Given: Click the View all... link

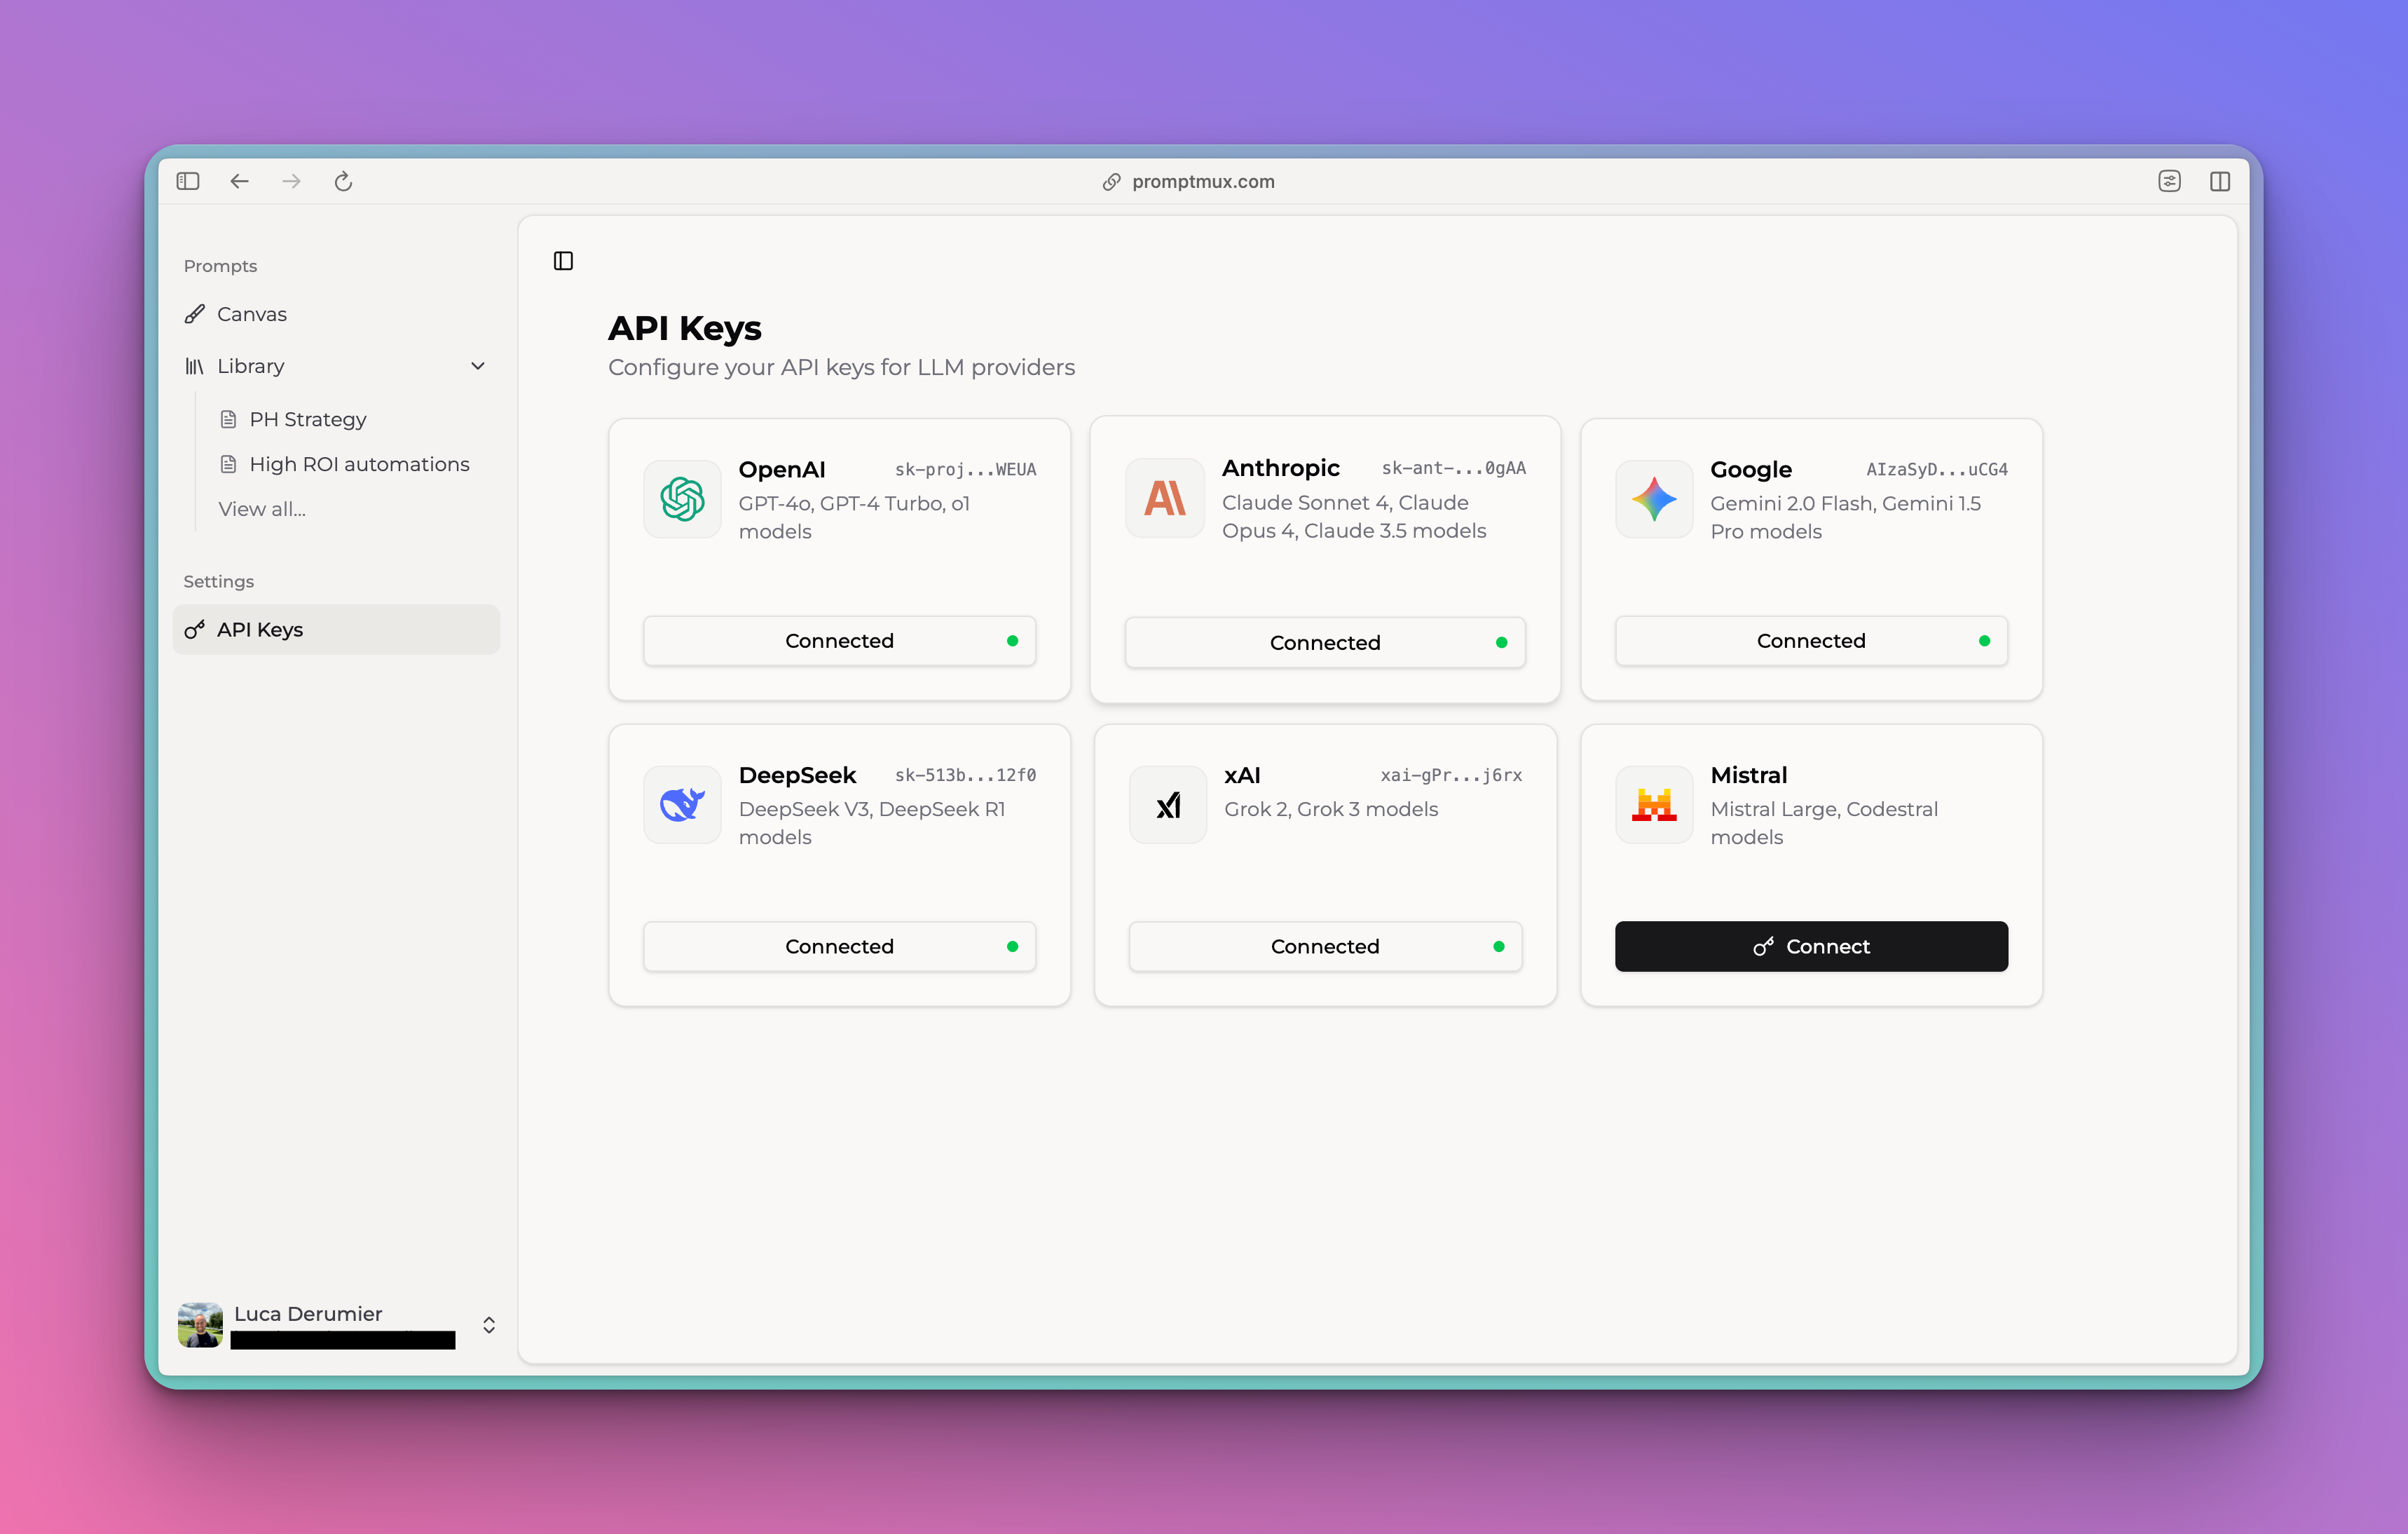Looking at the screenshot, I should click(x=262, y=509).
